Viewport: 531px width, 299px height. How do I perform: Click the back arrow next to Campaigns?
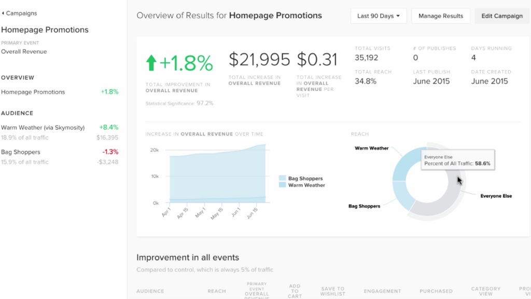pos(3,13)
